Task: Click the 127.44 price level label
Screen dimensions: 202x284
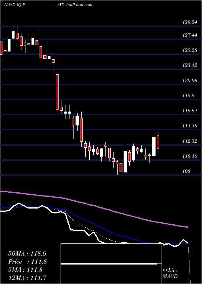Action: pos(190,35)
